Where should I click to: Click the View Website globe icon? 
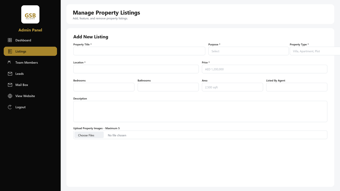[10, 96]
